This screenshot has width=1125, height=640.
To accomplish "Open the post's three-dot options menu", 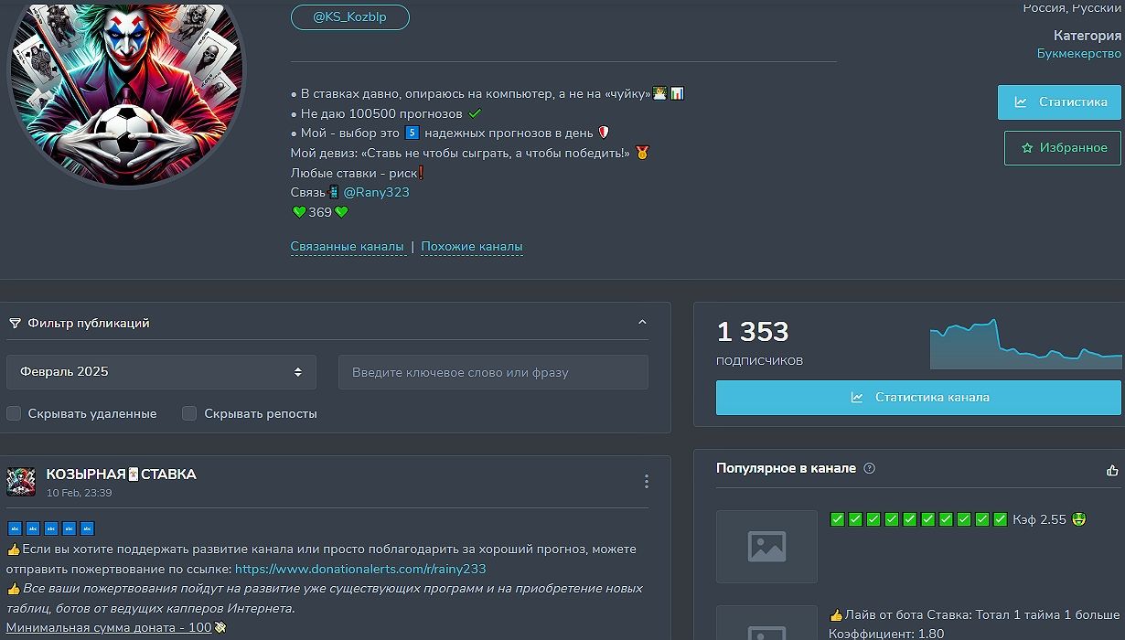I will [x=647, y=481].
